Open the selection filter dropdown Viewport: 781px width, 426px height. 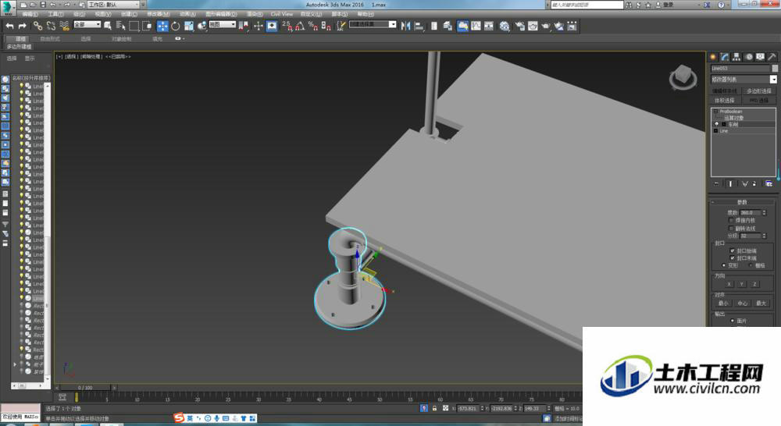point(87,24)
